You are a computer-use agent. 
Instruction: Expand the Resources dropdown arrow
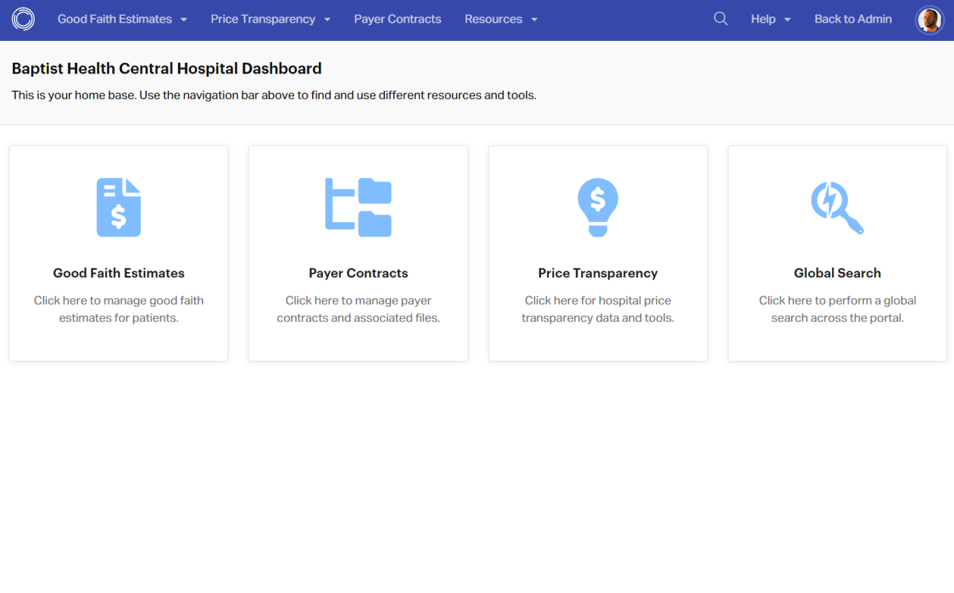(534, 20)
